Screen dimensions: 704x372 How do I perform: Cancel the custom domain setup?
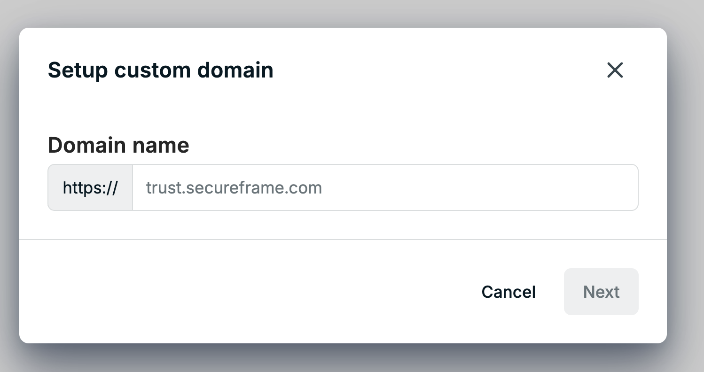pyautogui.click(x=508, y=292)
